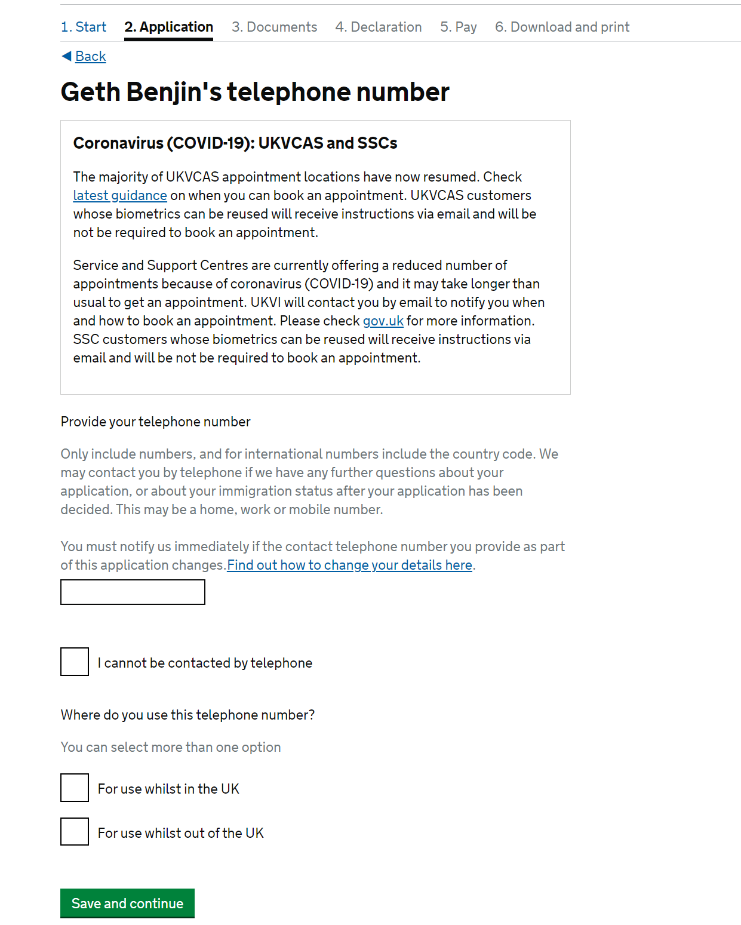
Task: Open the 1. Start step
Action: [x=84, y=27]
